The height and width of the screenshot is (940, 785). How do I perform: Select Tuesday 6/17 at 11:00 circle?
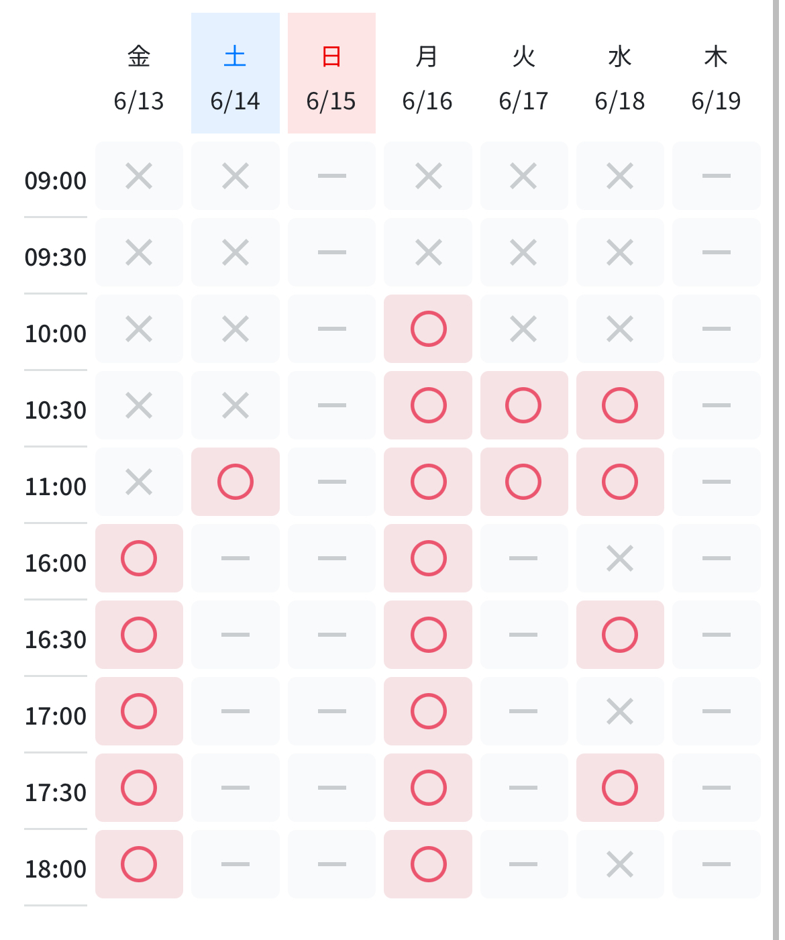[x=524, y=482]
